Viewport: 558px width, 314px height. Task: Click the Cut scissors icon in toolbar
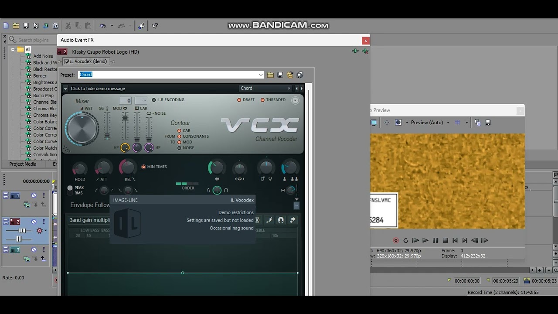pos(68,26)
